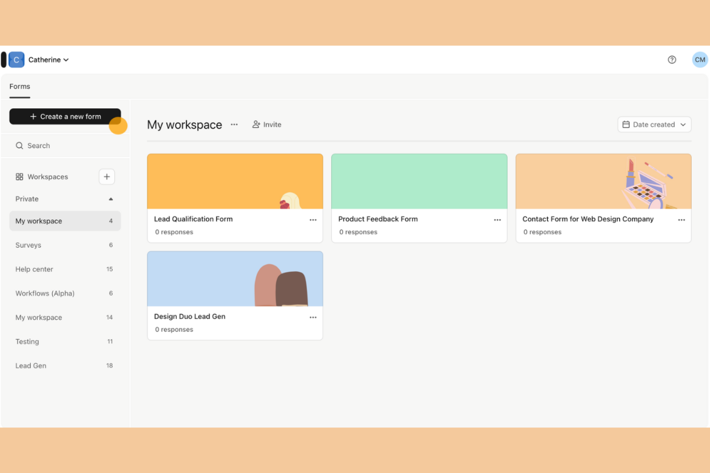Open options menu for Design Duo Lead Gen
Image resolution: width=710 pixels, height=473 pixels.
pos(313,317)
